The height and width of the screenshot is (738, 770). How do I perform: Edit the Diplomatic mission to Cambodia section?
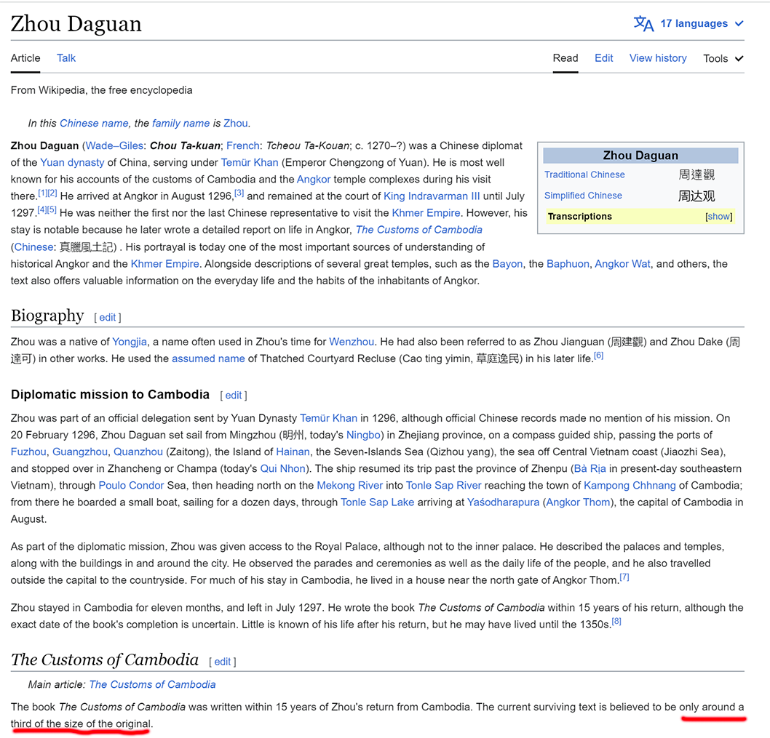[234, 395]
